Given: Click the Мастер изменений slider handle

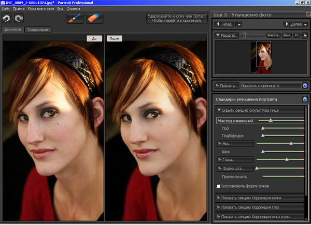Looking at the screenshot, I should click(x=270, y=120).
